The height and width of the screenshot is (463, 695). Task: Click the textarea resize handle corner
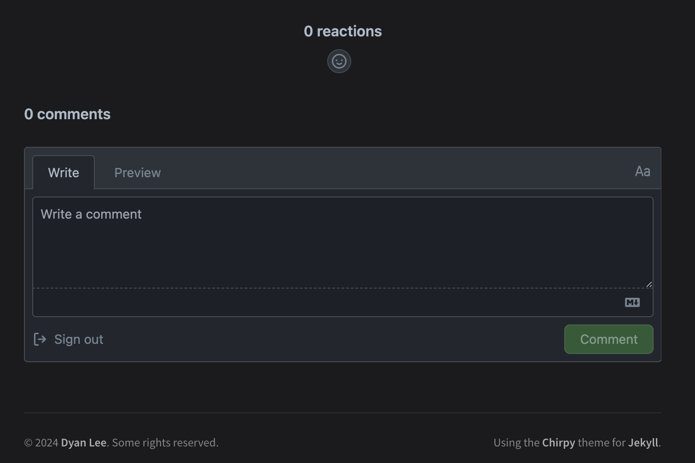click(649, 284)
